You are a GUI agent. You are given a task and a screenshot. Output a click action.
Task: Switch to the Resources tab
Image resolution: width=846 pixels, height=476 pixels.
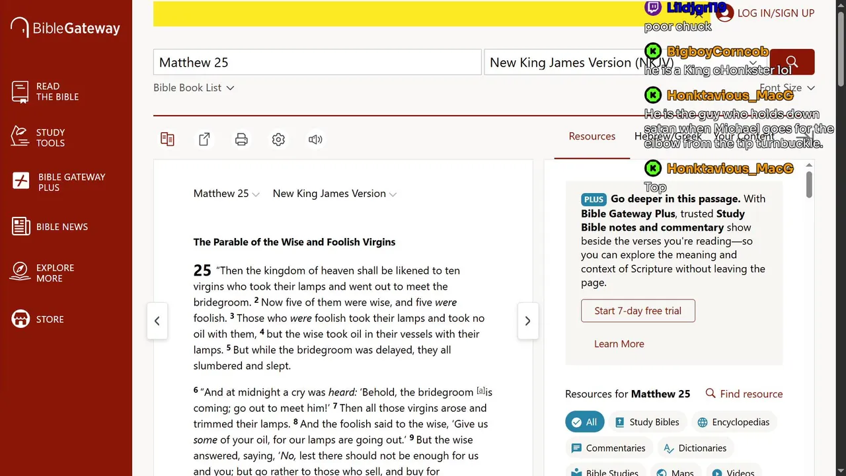(592, 136)
